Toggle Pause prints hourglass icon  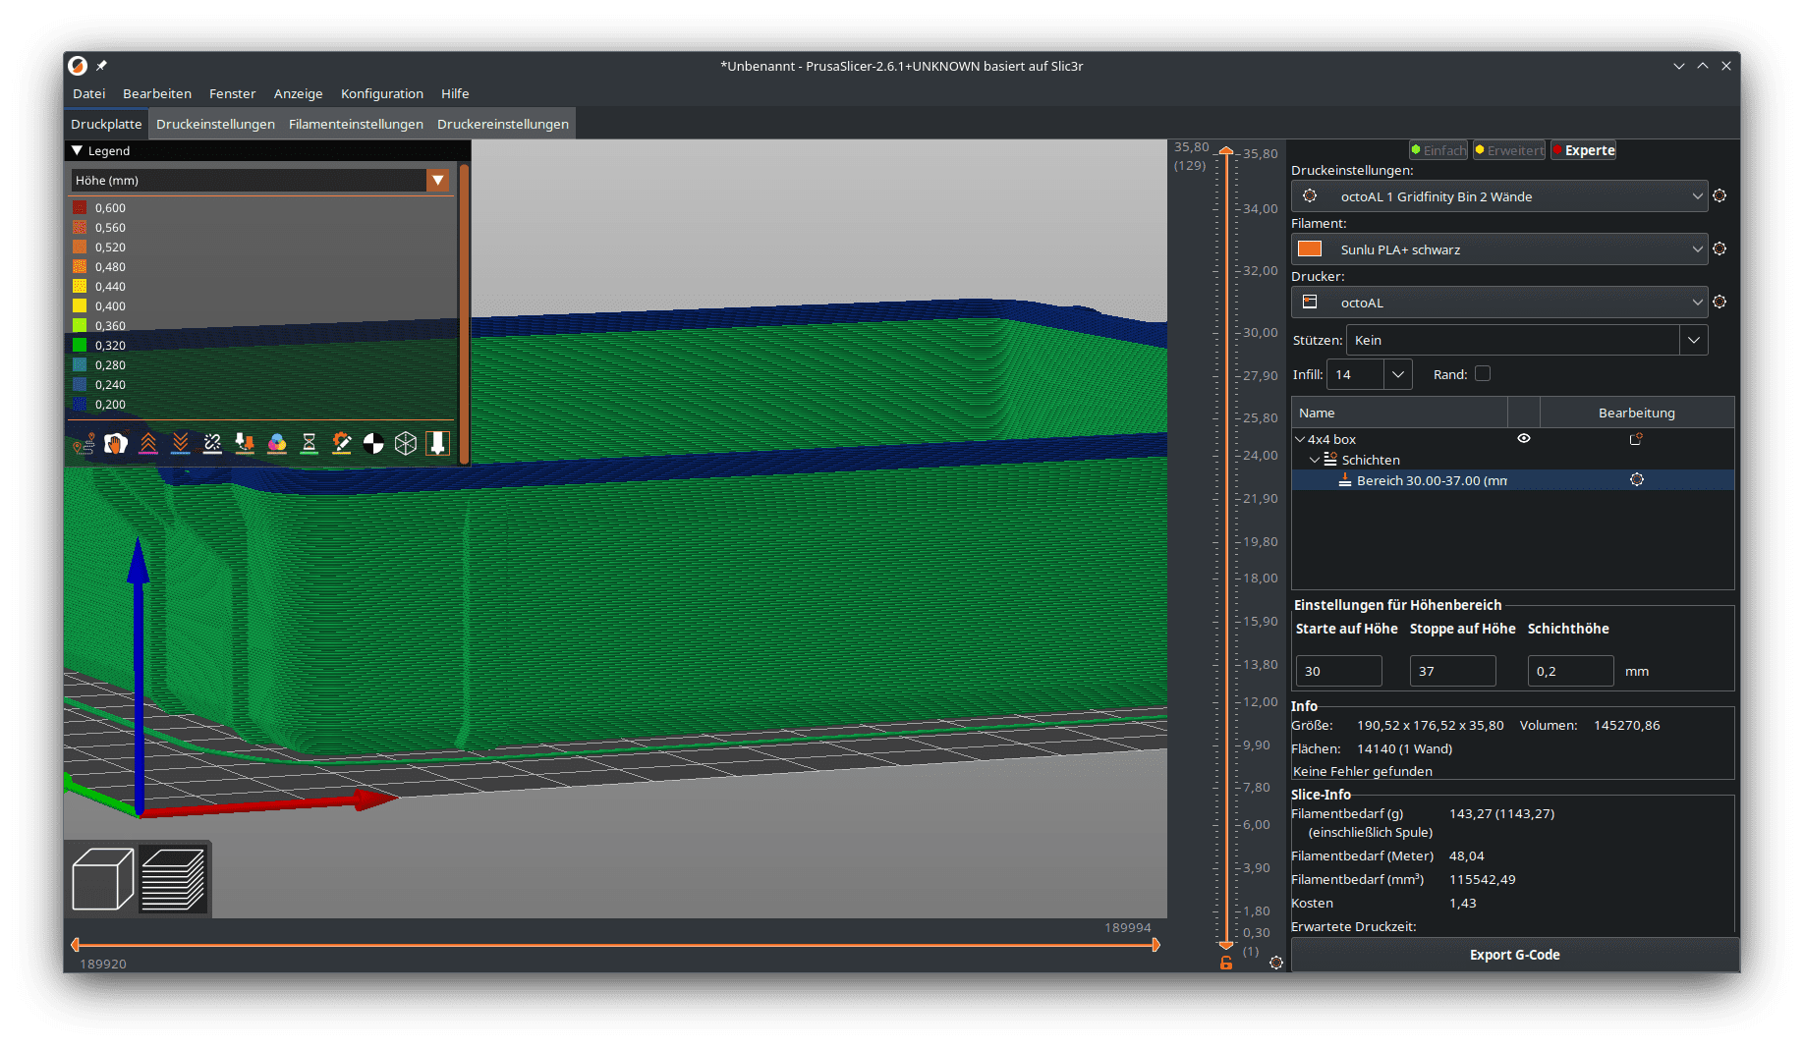point(310,444)
